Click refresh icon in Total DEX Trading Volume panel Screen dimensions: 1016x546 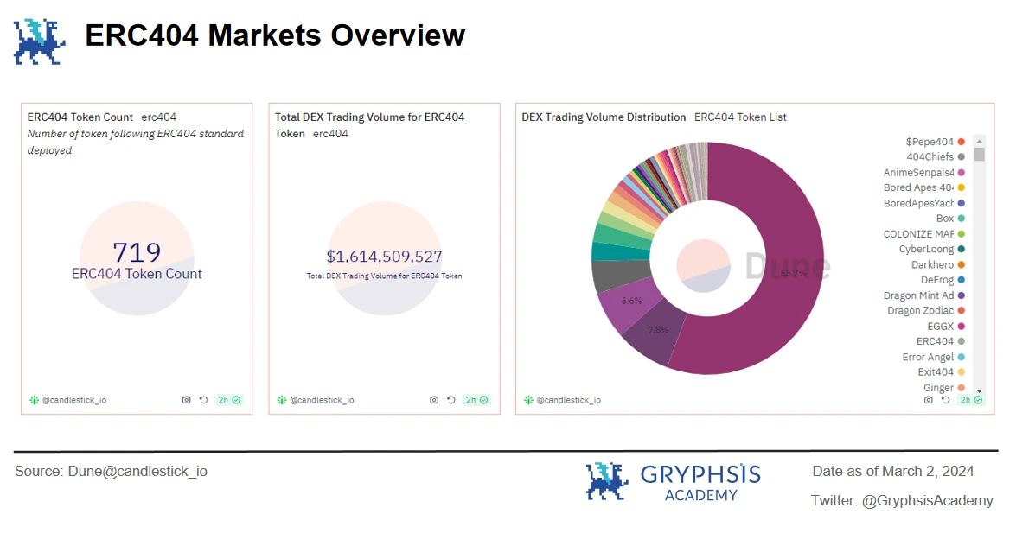[x=450, y=400]
